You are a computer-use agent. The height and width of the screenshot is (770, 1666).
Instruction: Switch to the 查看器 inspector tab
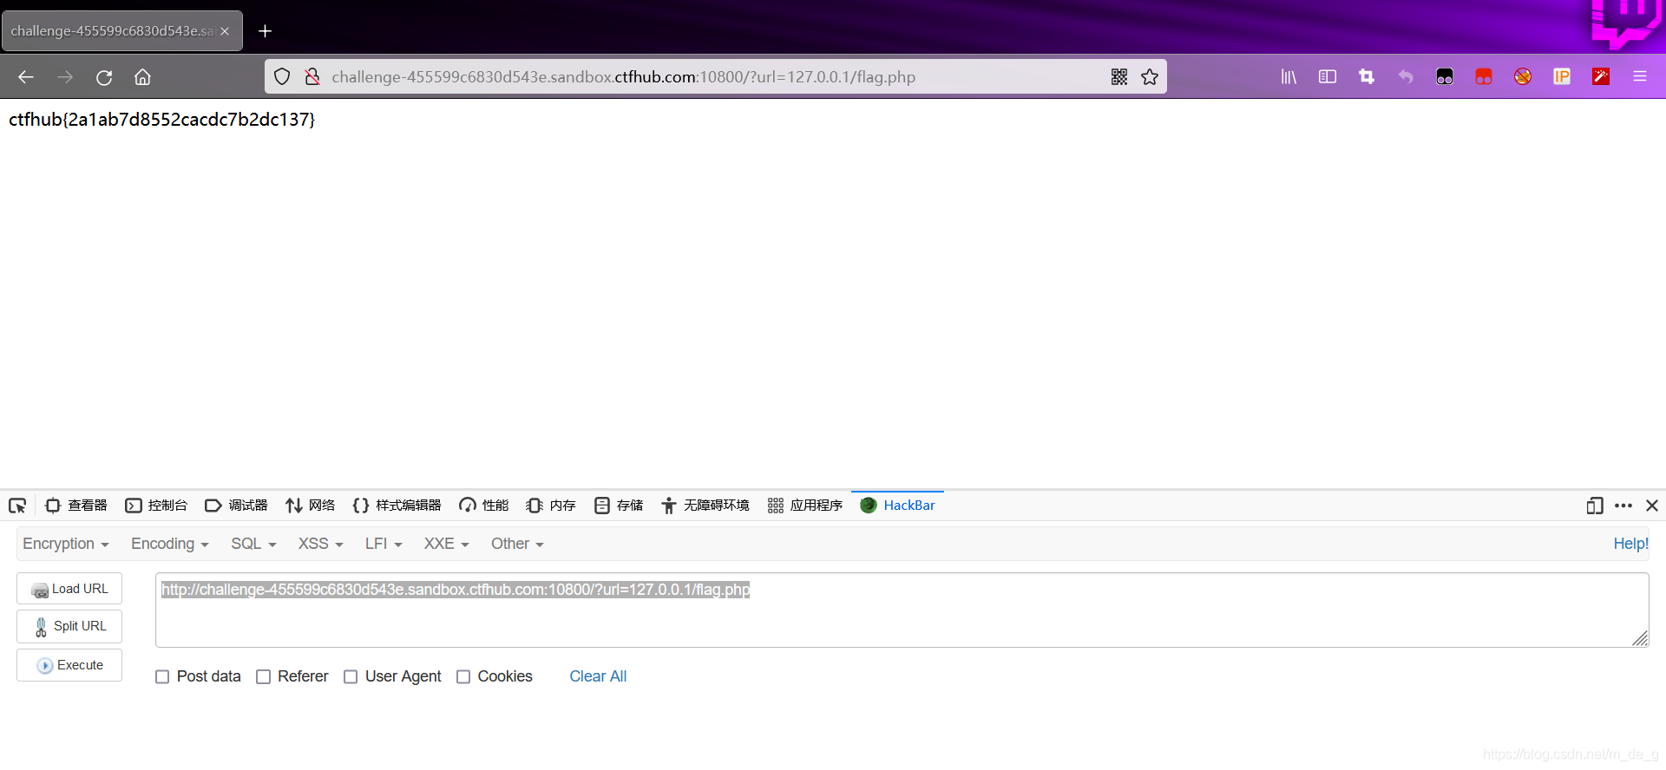pyautogui.click(x=76, y=506)
